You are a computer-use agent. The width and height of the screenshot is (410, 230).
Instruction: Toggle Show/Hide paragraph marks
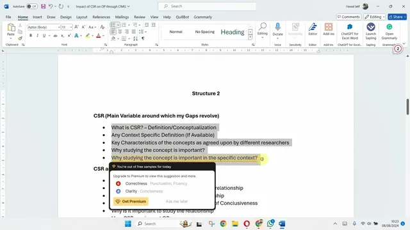[x=143, y=38]
